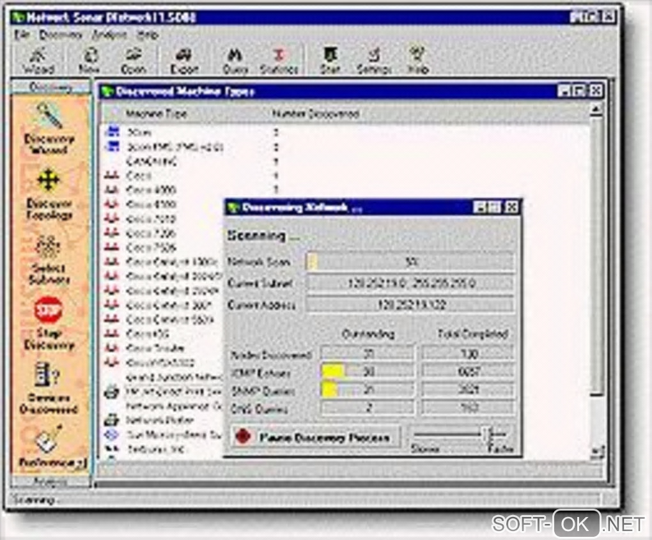Open the Query tool in toolbar

[x=235, y=61]
